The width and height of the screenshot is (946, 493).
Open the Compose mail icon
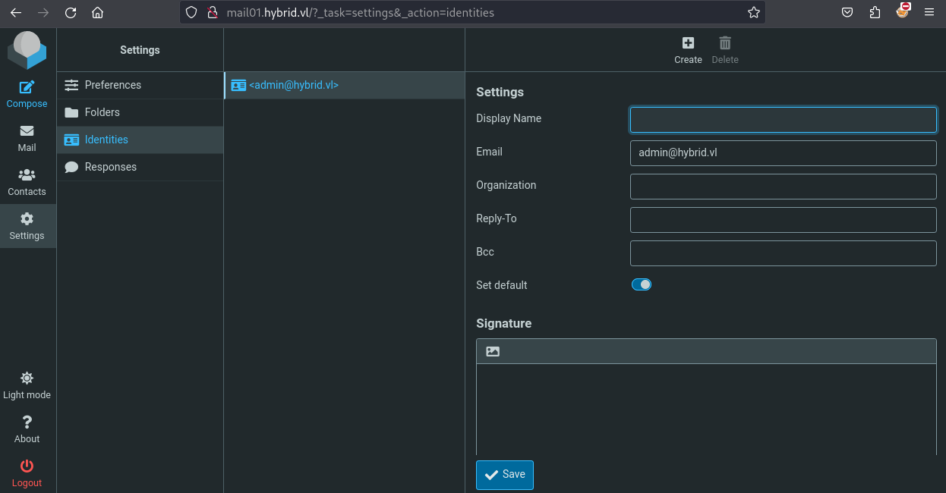click(27, 94)
